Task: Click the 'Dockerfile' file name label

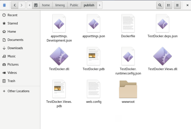Action: pyautogui.click(x=128, y=36)
